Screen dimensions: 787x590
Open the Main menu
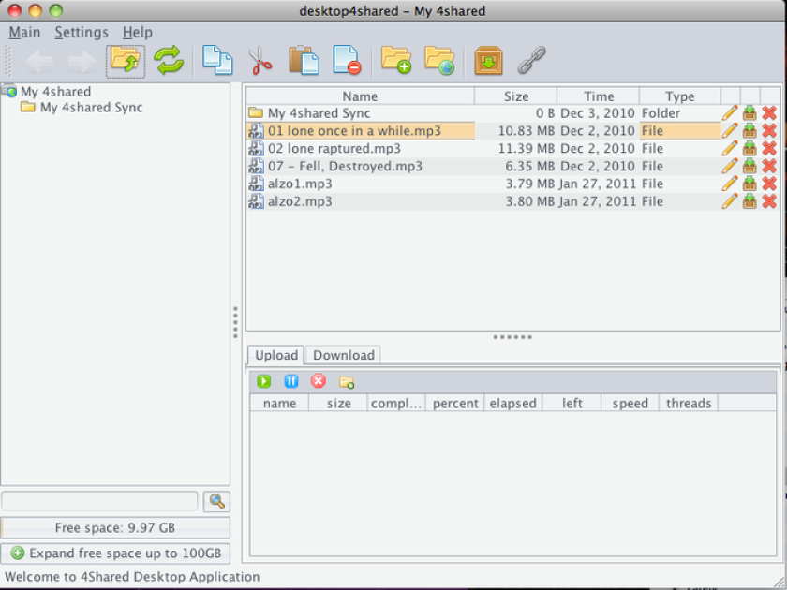pos(24,33)
